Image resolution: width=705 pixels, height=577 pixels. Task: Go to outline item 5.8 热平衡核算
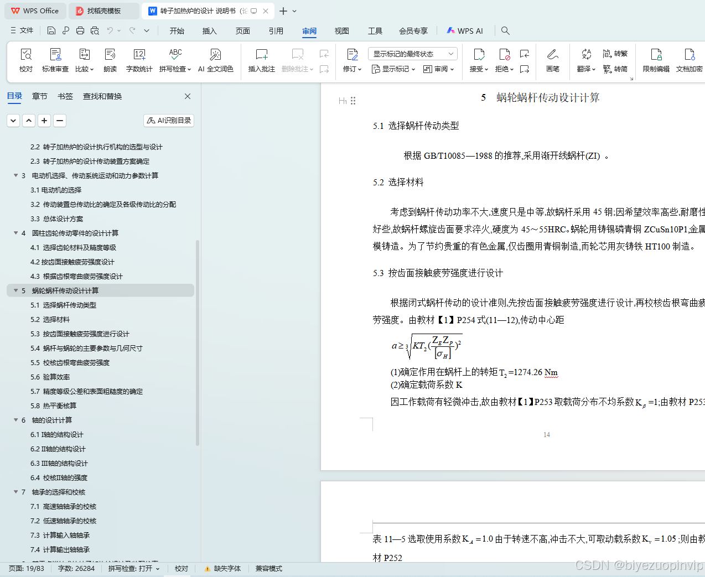pyautogui.click(x=54, y=406)
